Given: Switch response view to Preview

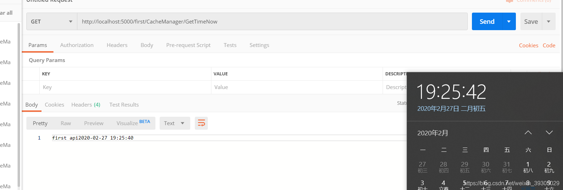Looking at the screenshot, I should pos(94,123).
